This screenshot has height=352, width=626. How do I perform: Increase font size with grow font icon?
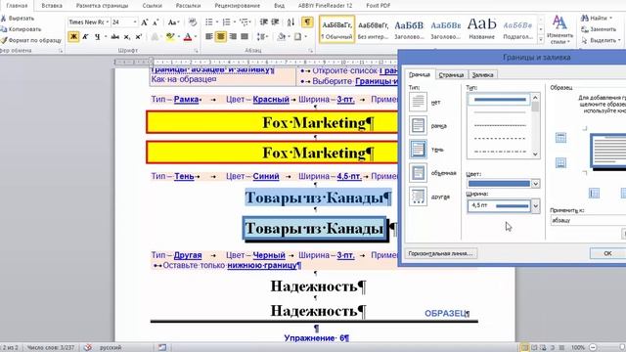coord(145,22)
